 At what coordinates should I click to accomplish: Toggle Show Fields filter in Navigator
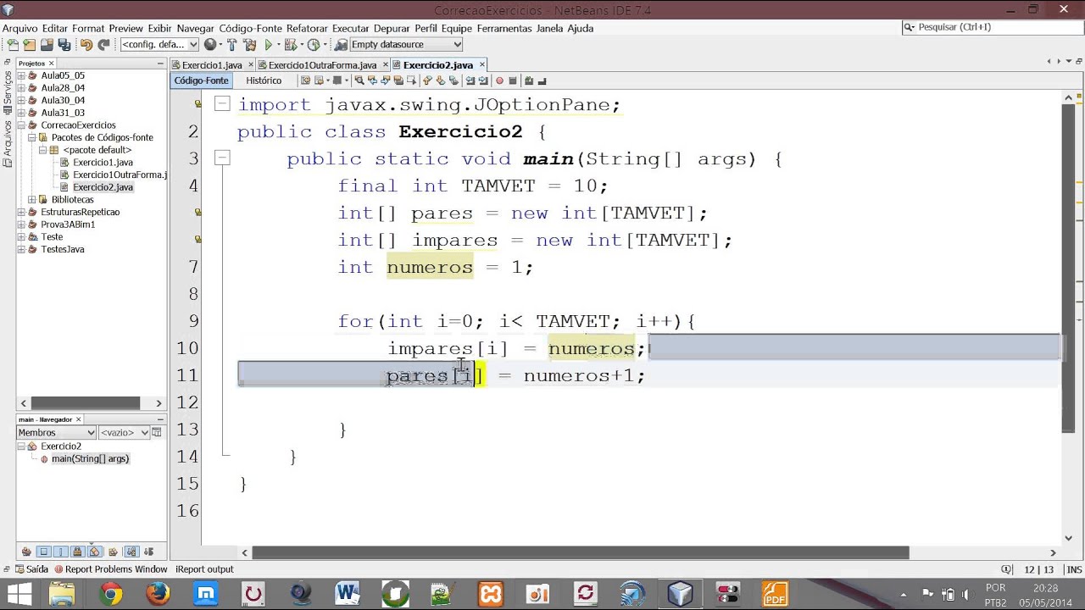click(x=43, y=552)
